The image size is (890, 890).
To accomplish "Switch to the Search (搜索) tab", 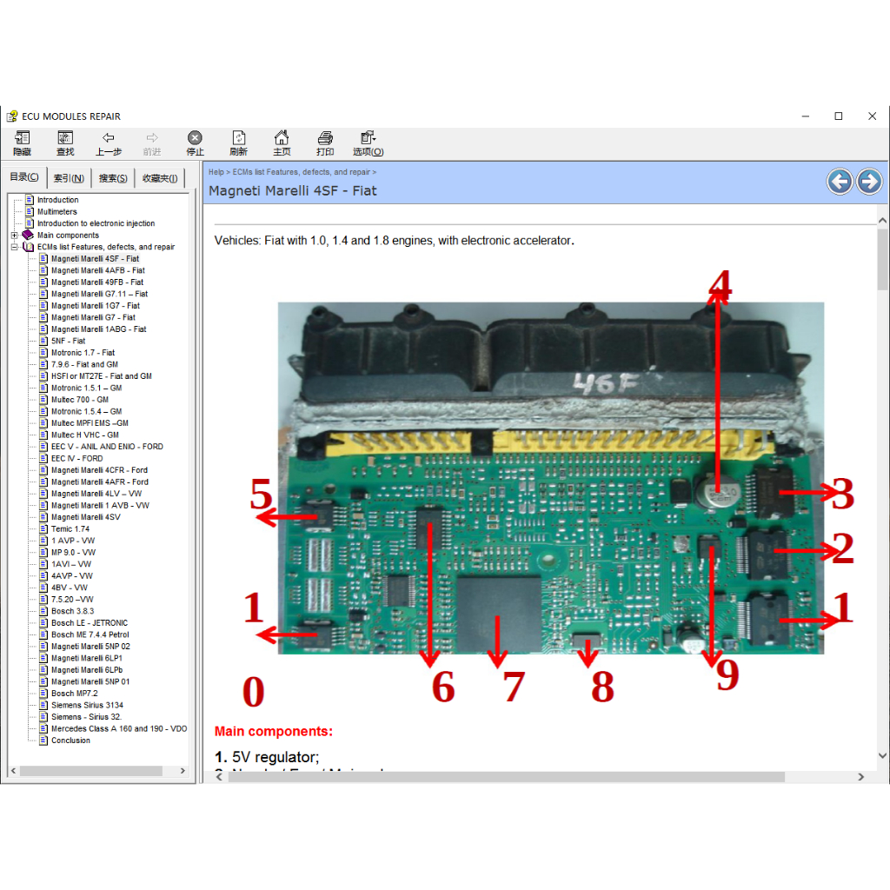I will pos(113,178).
